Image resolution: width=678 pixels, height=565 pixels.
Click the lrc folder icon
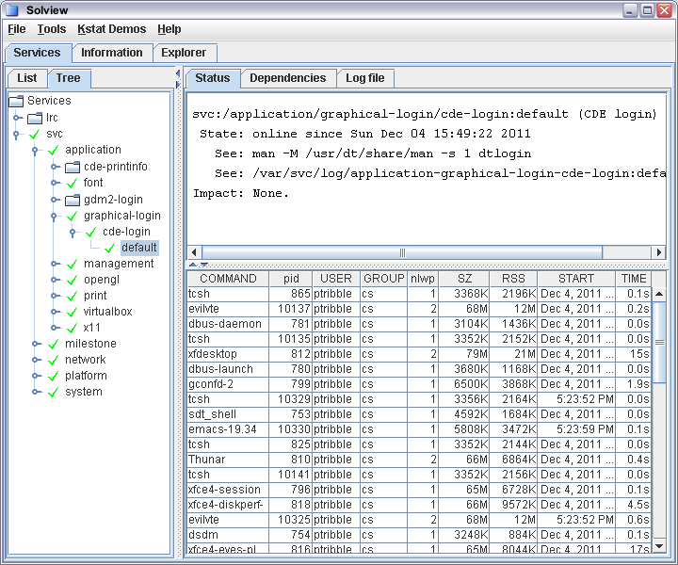(x=35, y=118)
